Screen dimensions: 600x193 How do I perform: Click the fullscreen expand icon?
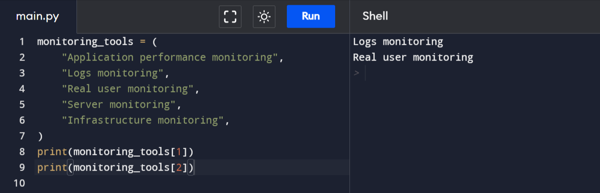click(230, 17)
